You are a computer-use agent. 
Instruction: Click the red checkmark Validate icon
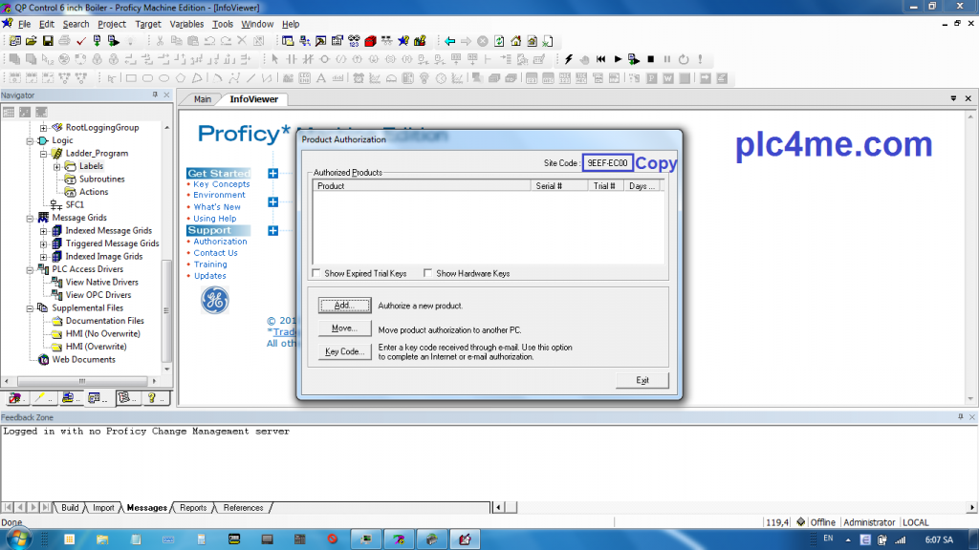click(80, 41)
